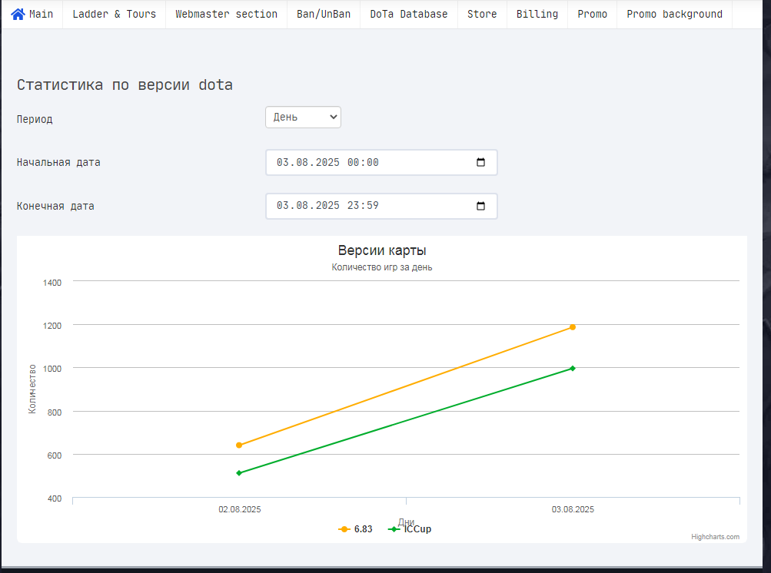The height and width of the screenshot is (573, 771).
Task: Open the Billing menu item
Action: pyautogui.click(x=537, y=15)
